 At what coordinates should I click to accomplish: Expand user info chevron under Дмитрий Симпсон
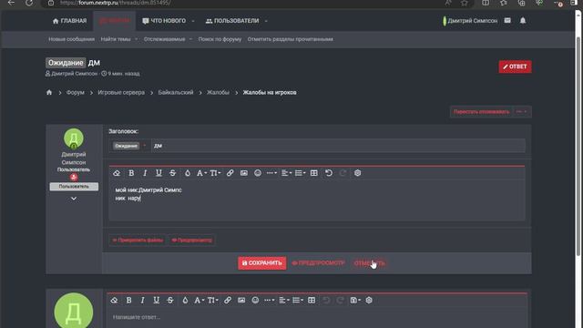tap(74, 199)
